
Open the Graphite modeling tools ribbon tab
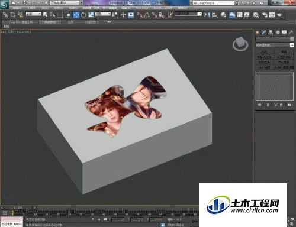click(20, 22)
